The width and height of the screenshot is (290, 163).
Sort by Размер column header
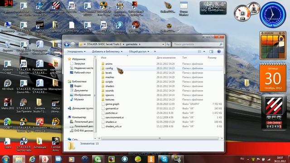tap(212, 58)
